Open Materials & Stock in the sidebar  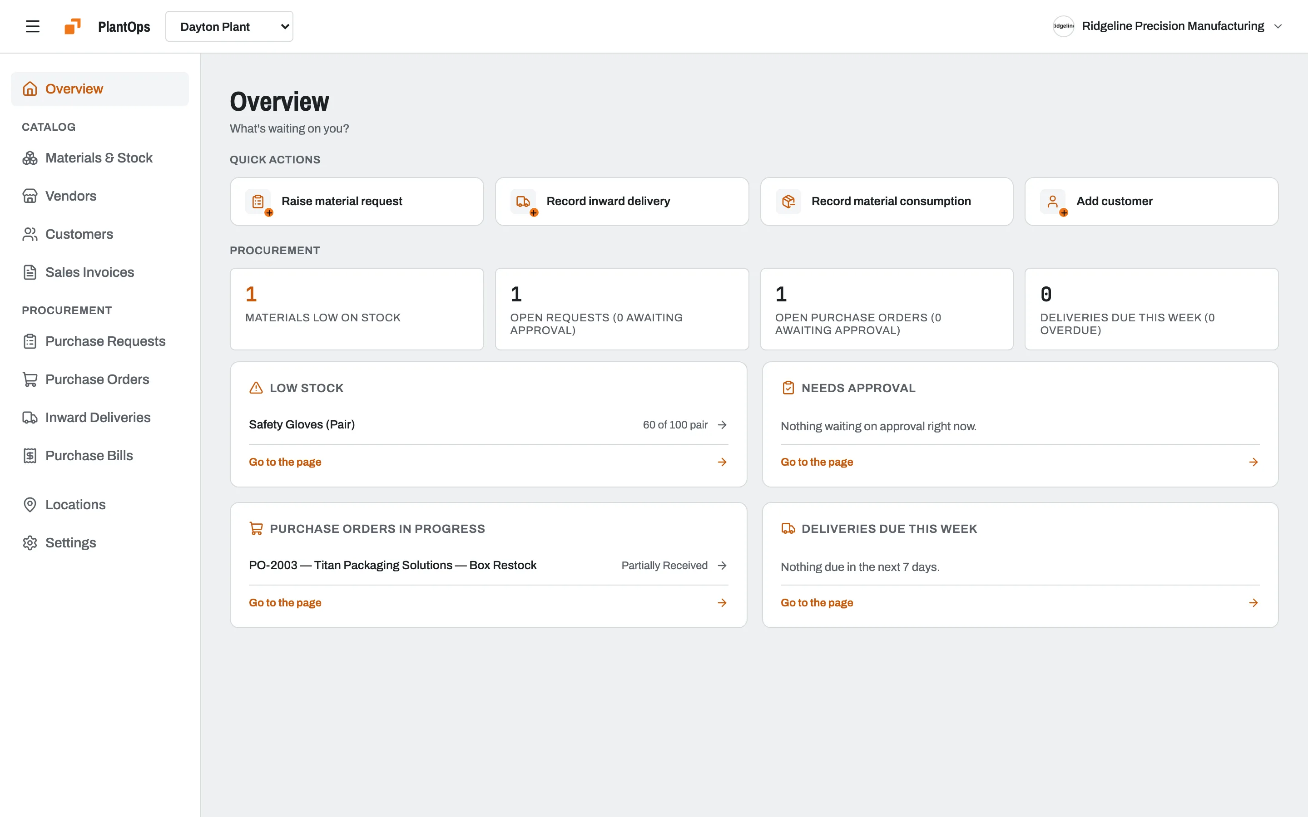coord(100,158)
